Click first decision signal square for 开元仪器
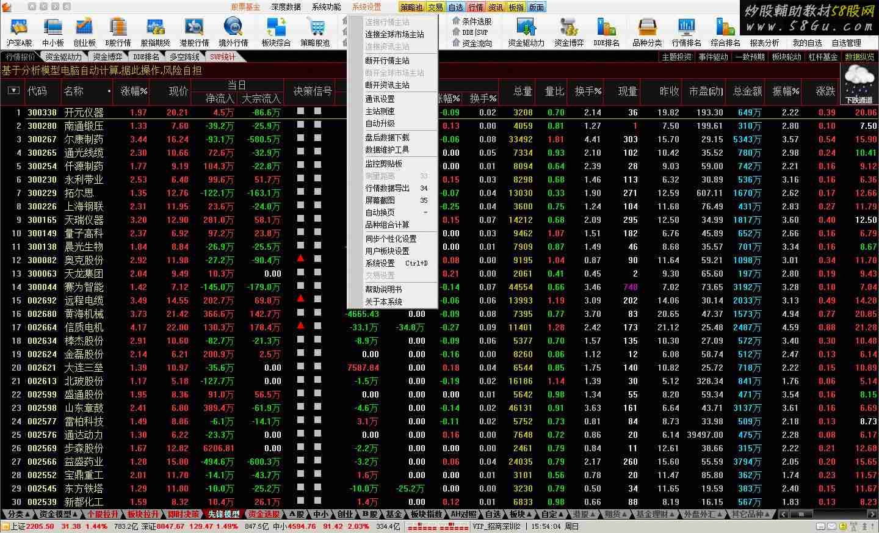This screenshot has width=879, height=533. (x=300, y=111)
